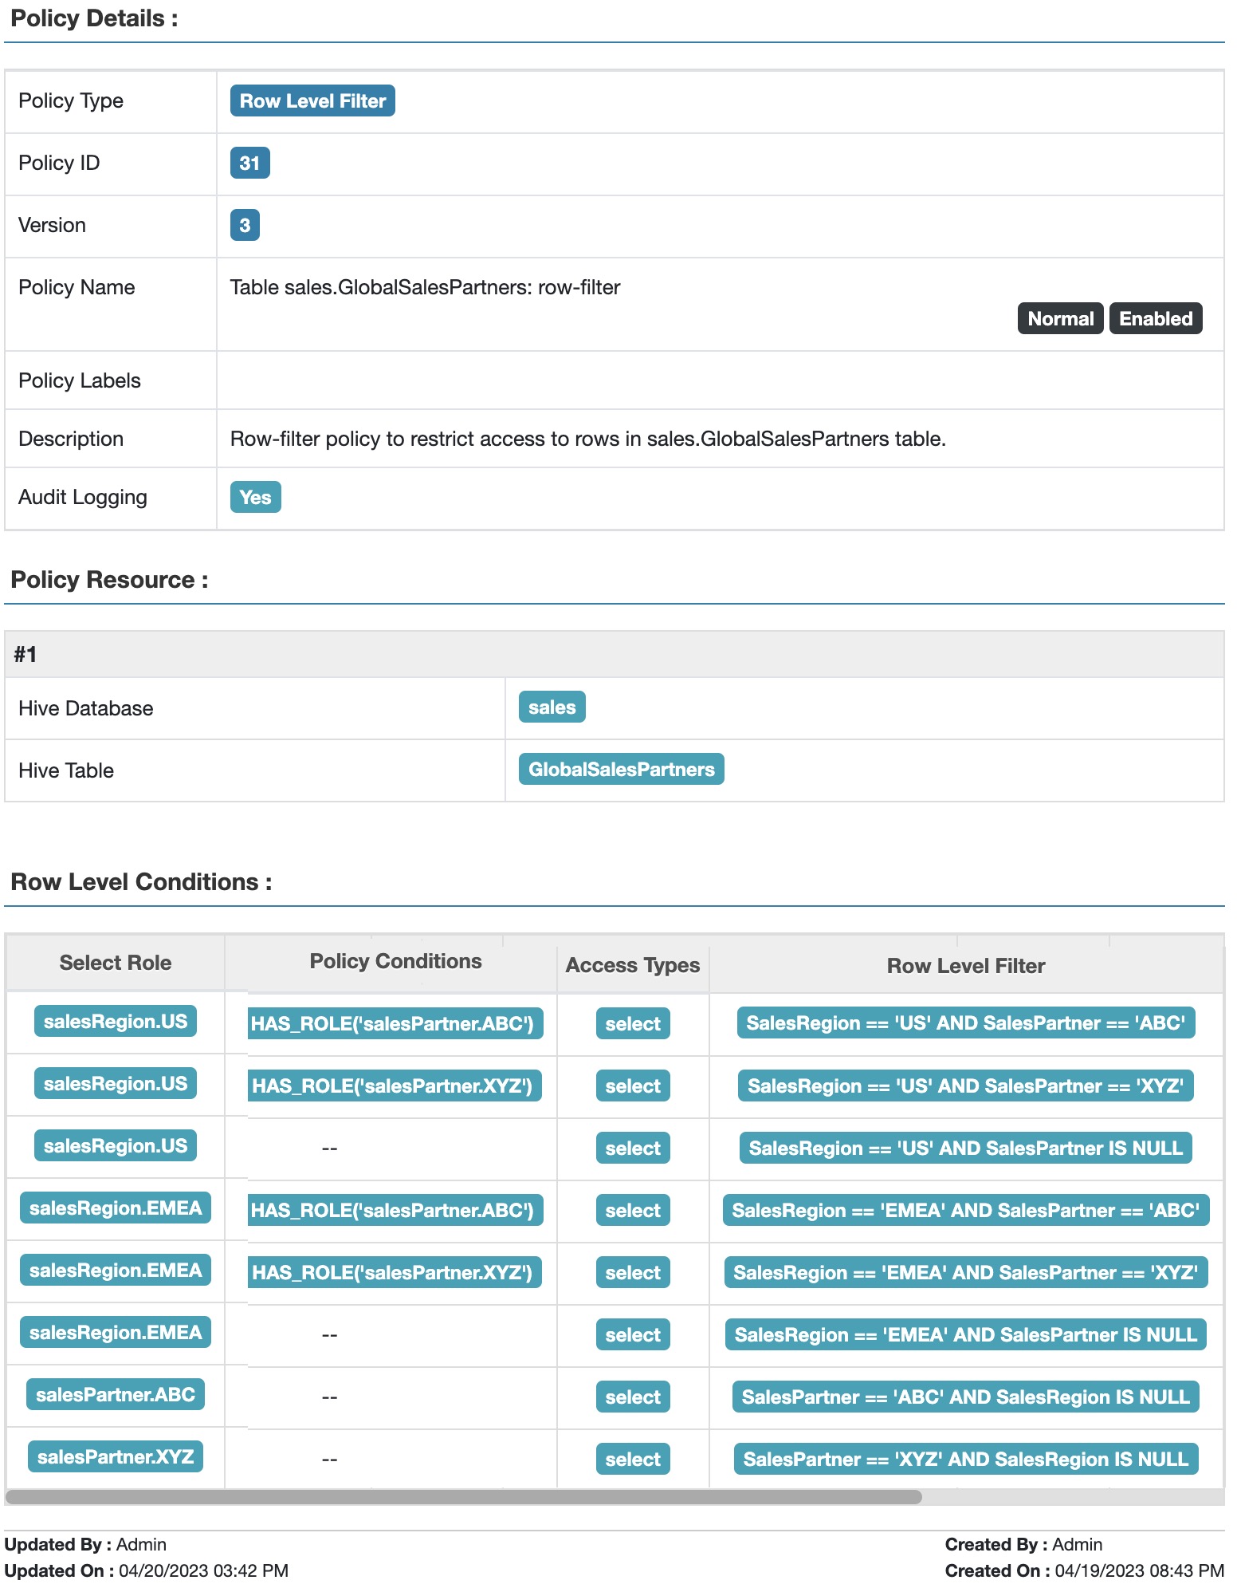Click the Access Types column header

click(x=632, y=965)
